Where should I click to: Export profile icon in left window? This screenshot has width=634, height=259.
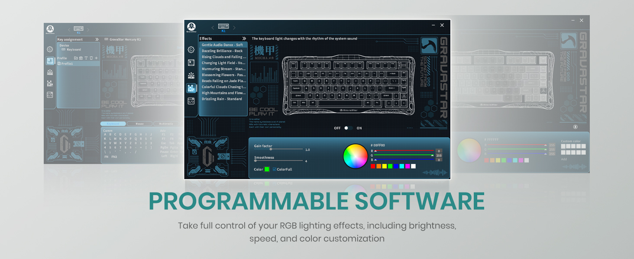81,58
